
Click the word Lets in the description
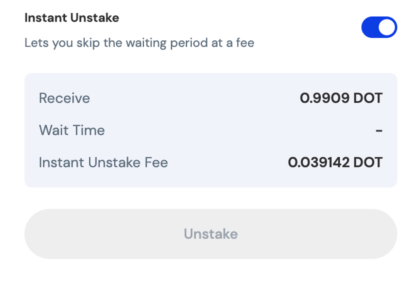(x=37, y=43)
